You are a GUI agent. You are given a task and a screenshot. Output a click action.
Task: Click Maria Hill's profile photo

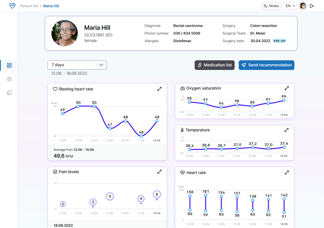point(65,33)
